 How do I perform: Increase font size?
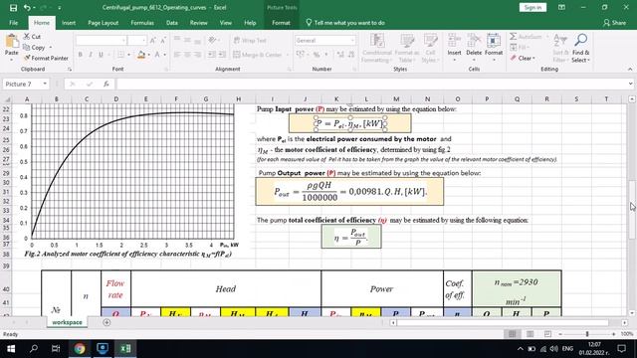coord(153,40)
